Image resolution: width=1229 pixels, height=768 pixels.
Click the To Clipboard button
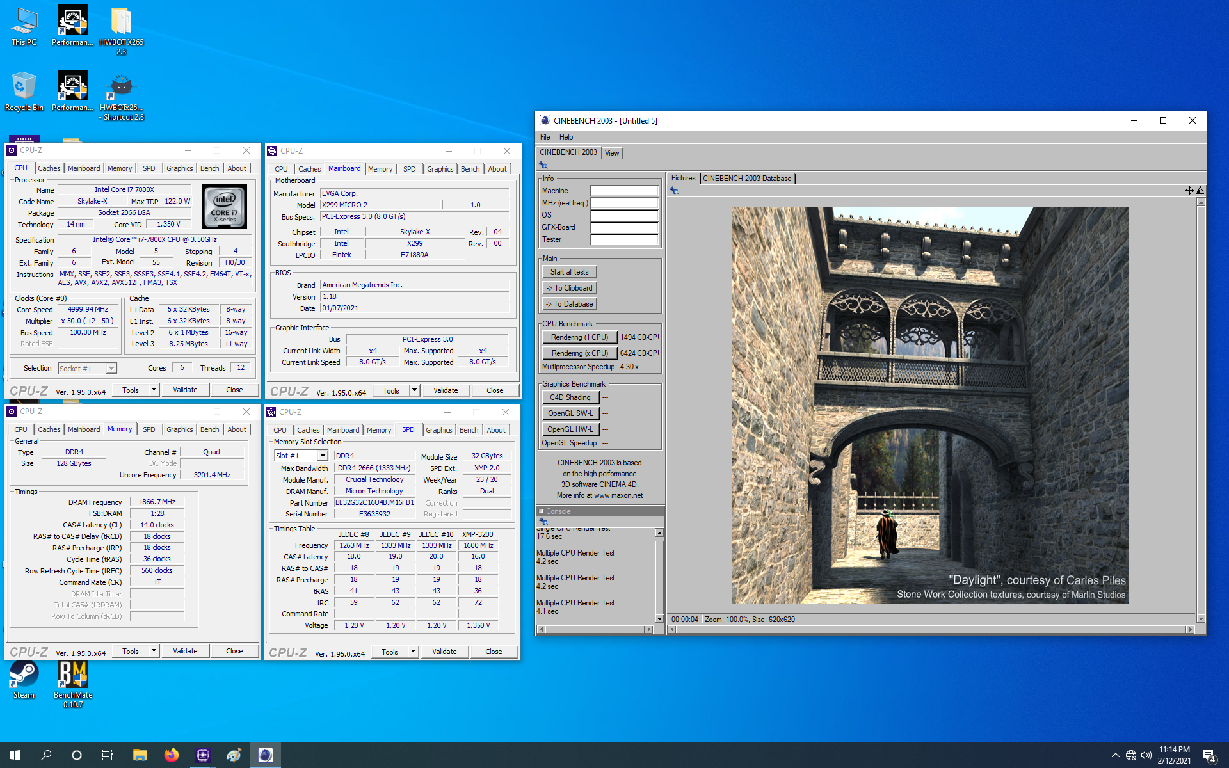click(569, 288)
